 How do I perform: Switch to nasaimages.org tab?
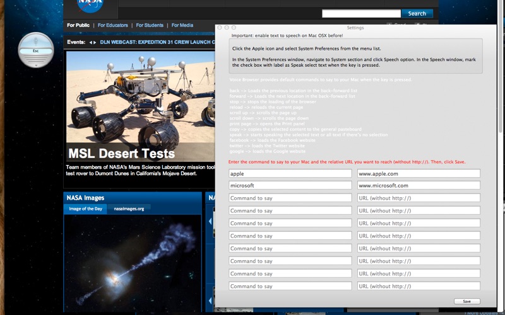tap(129, 209)
